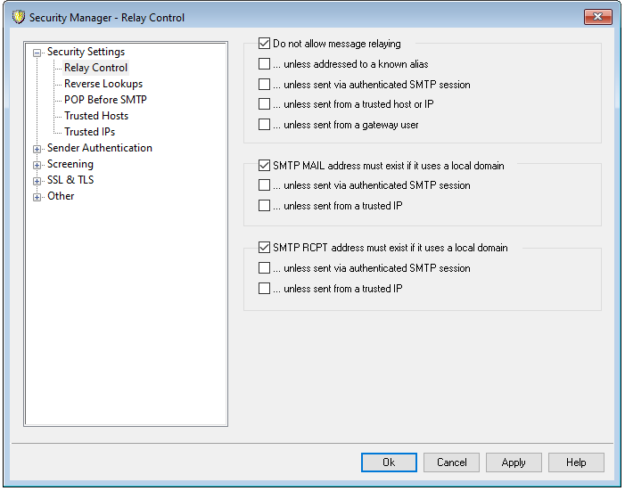Open Help for Relay Control
Viewport: 625px width, 491px height.
[576, 462]
